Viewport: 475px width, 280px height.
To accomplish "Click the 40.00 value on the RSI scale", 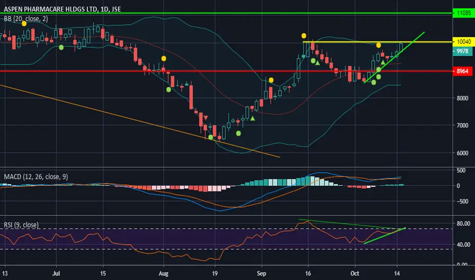I will (x=463, y=244).
